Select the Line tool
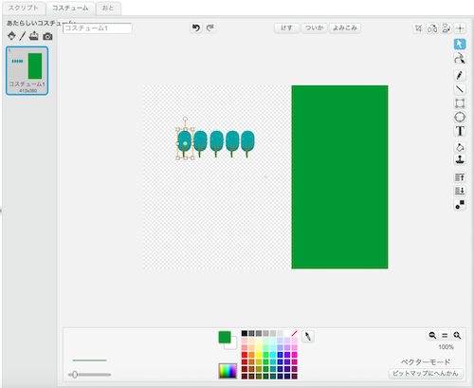Screen dimensions: 474x388 (x=460, y=89)
